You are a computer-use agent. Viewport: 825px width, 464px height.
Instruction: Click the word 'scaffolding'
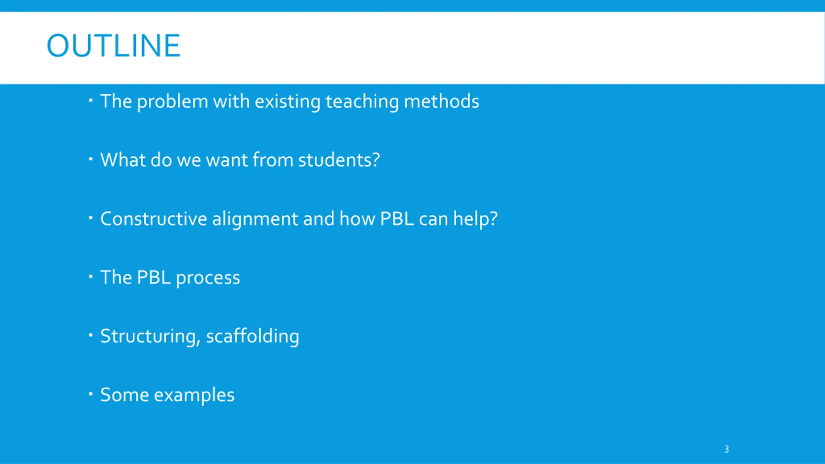[253, 336]
